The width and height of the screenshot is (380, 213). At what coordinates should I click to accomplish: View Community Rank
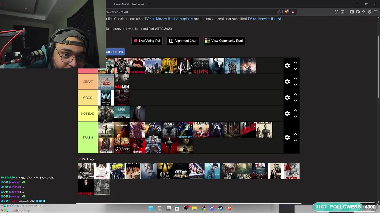(224, 41)
